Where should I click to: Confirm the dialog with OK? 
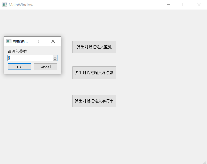(x=19, y=67)
